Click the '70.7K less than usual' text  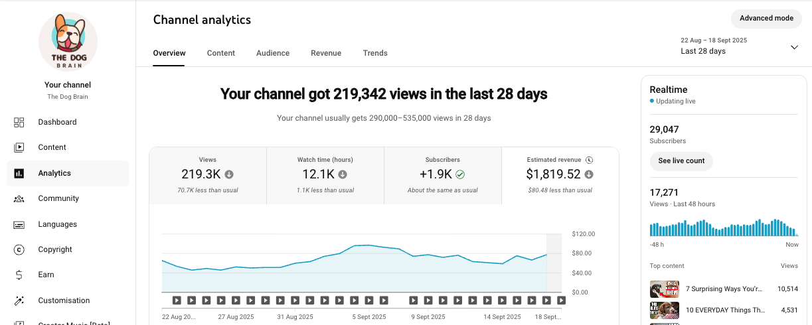(208, 190)
